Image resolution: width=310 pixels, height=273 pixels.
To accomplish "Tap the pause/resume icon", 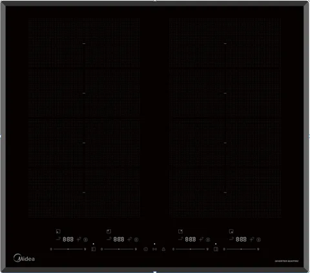I will (154, 249).
